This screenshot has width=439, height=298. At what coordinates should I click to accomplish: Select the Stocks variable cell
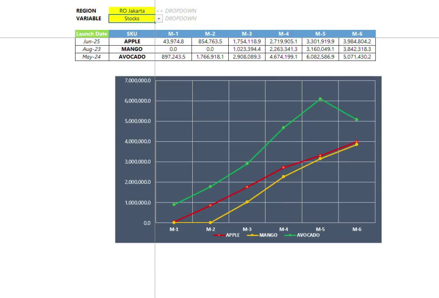[132, 18]
